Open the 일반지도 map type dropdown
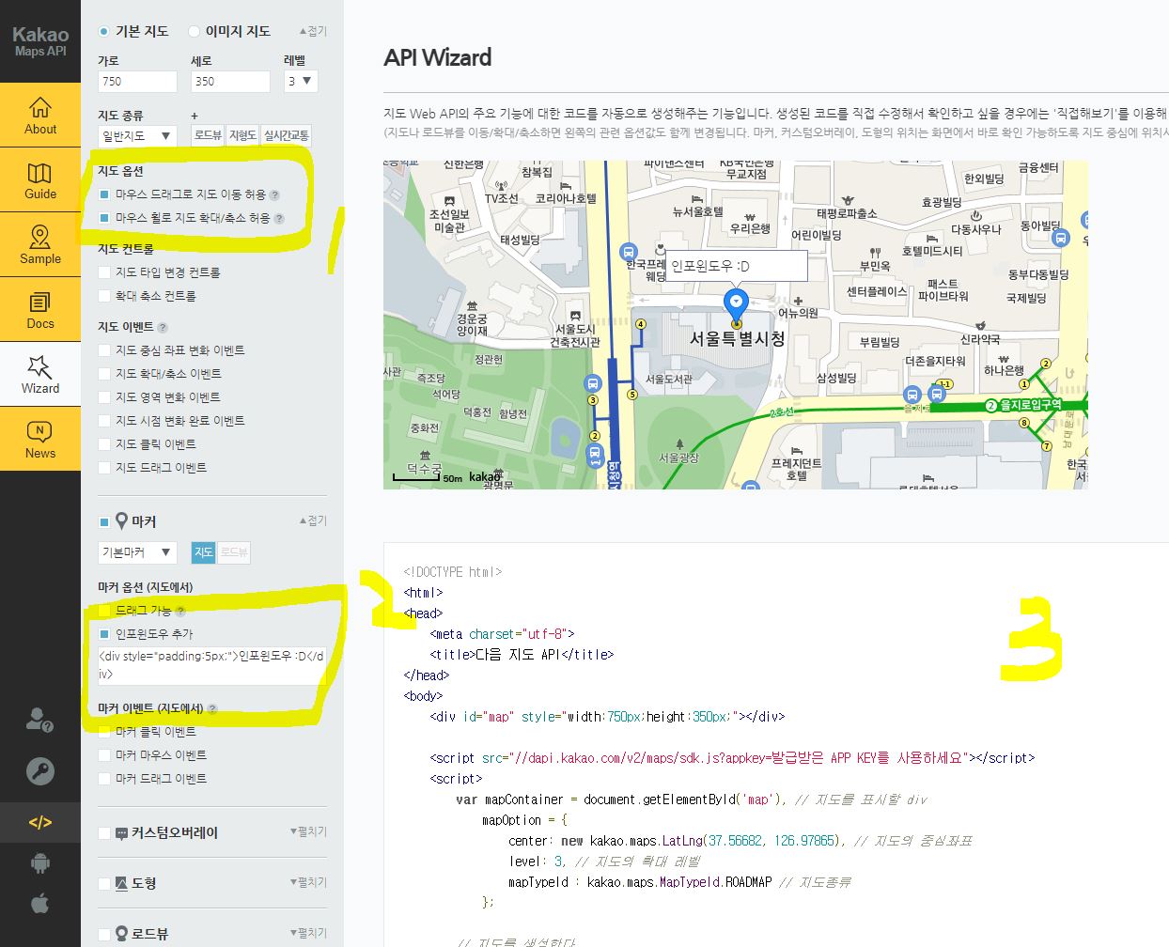 click(137, 136)
